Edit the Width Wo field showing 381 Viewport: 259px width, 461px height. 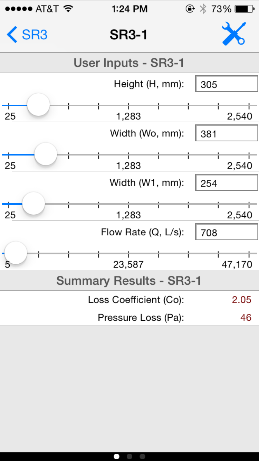coord(227,133)
